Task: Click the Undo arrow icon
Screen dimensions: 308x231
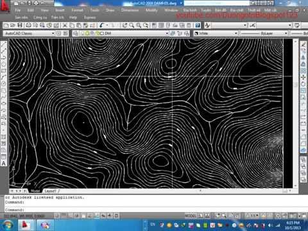Action: point(102,26)
